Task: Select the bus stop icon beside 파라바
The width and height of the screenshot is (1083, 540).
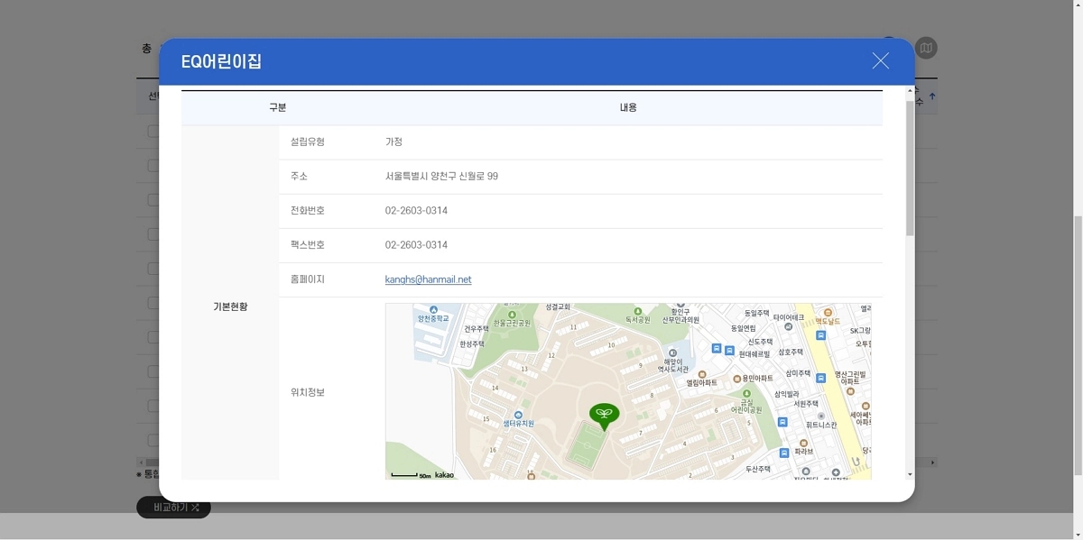Action: (x=784, y=452)
